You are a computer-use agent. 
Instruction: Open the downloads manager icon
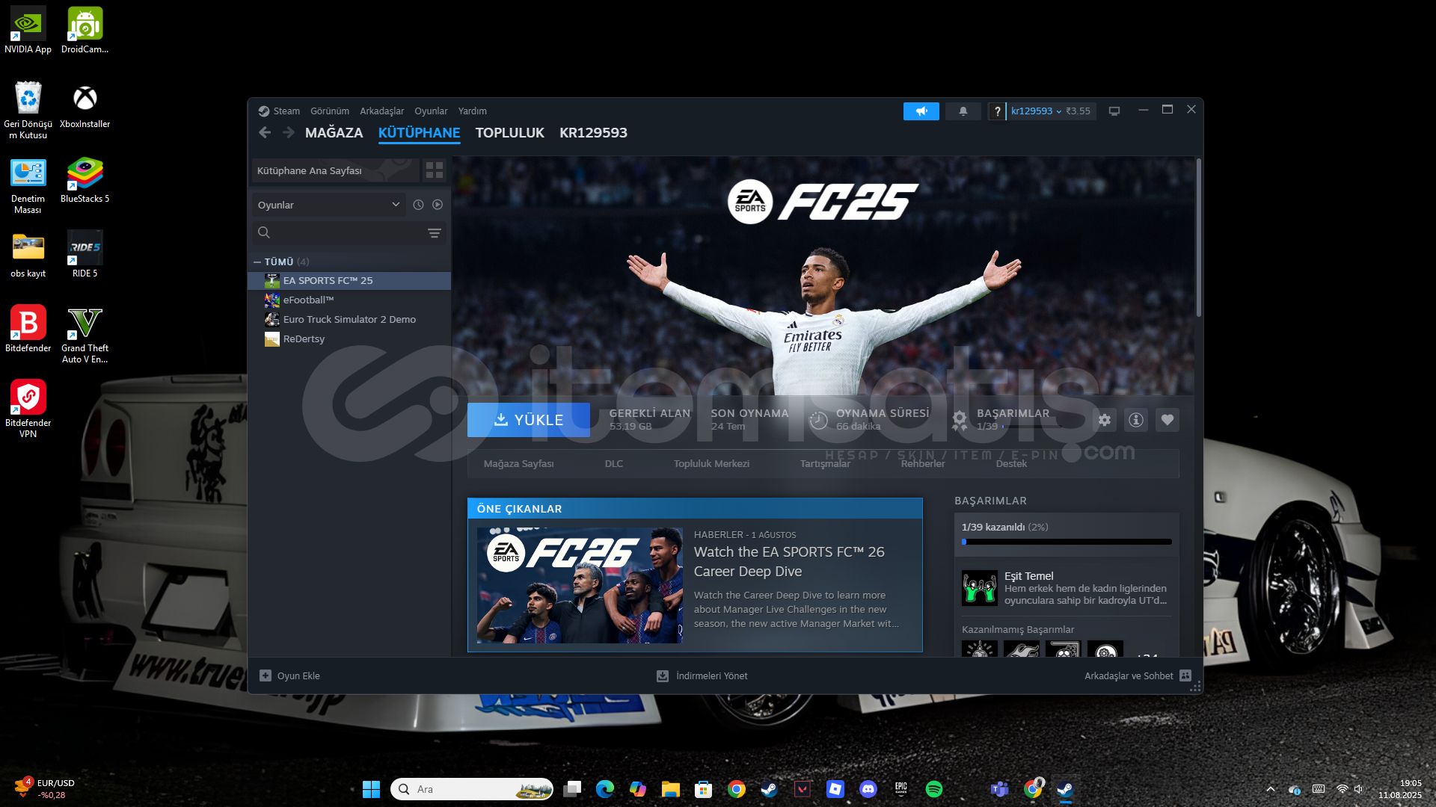tap(662, 675)
